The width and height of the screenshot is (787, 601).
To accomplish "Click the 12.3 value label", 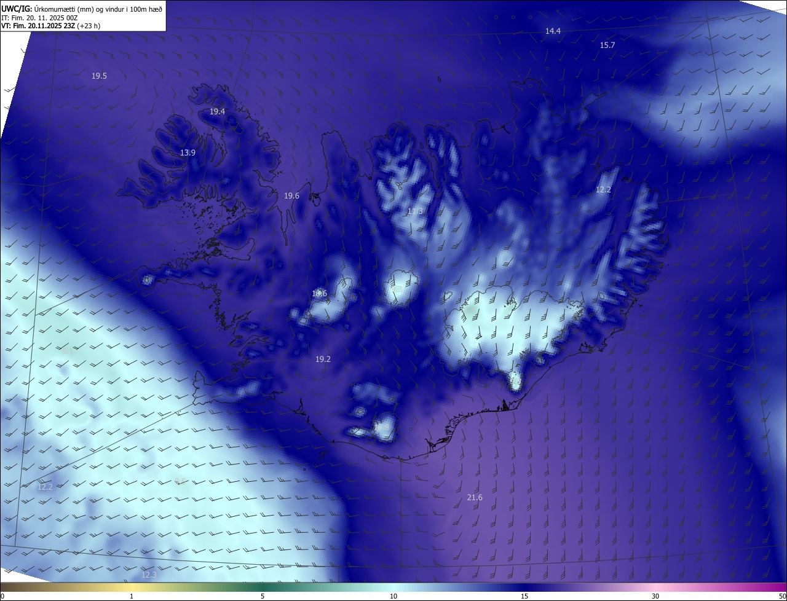I will coord(149,575).
